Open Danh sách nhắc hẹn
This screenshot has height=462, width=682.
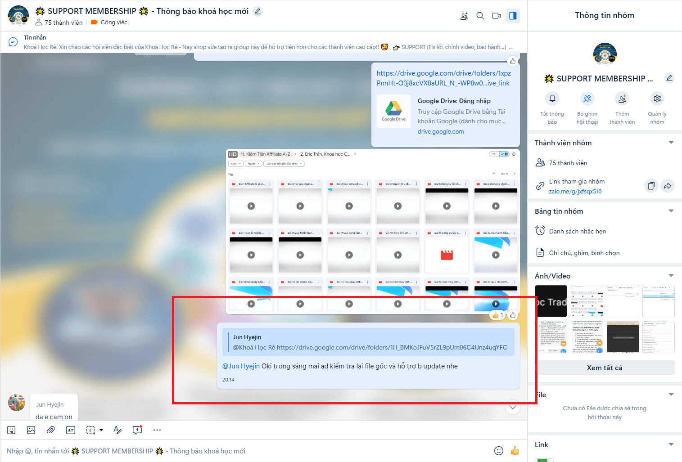(577, 231)
